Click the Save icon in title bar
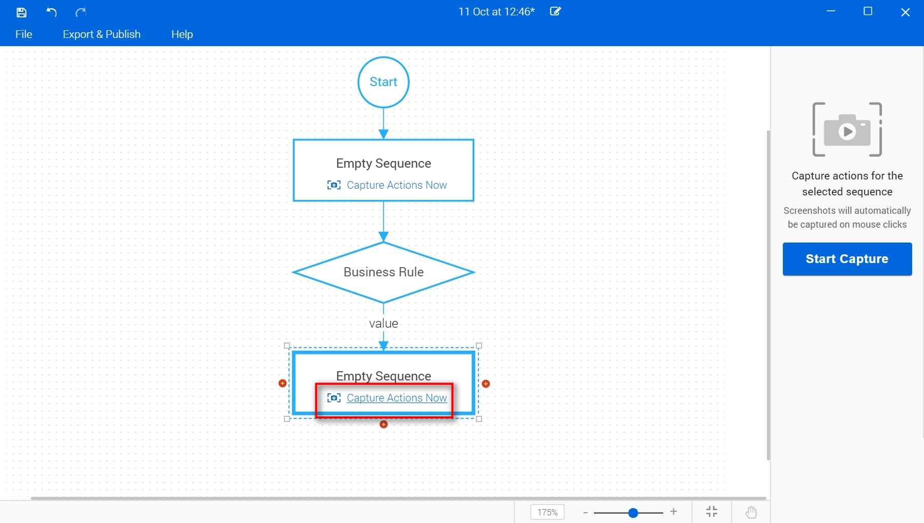 (22, 12)
